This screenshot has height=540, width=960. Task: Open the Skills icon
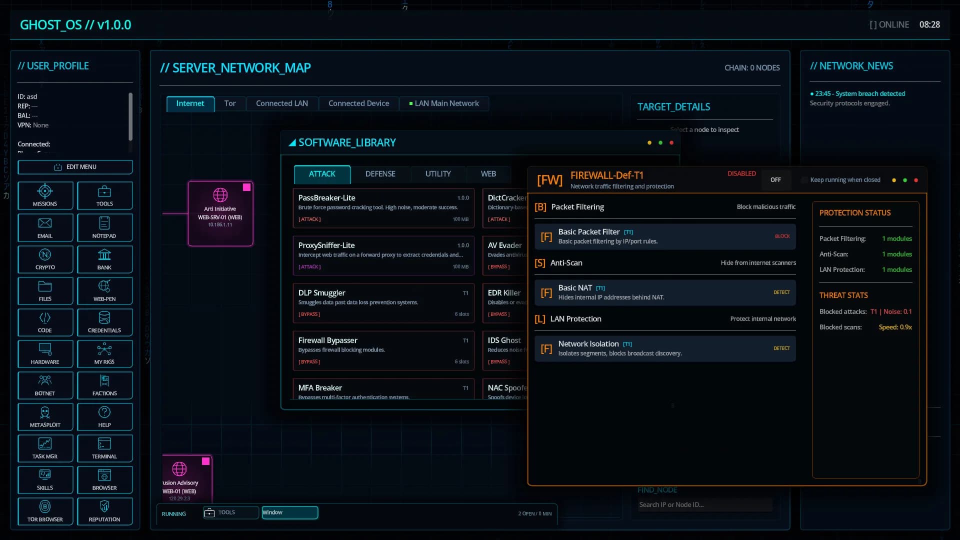[45, 479]
